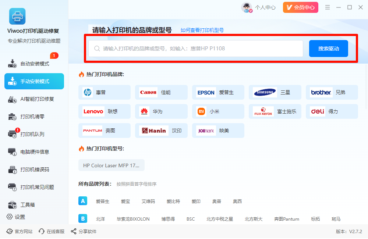Screen dimensions: 368x239
Task: Click 爱比特 brand in list
Action: coord(173,201)
